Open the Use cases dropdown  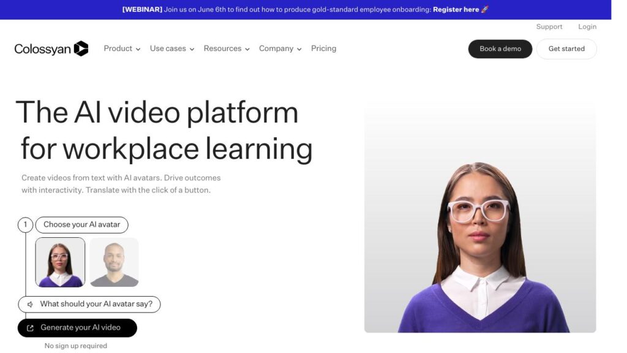(172, 49)
